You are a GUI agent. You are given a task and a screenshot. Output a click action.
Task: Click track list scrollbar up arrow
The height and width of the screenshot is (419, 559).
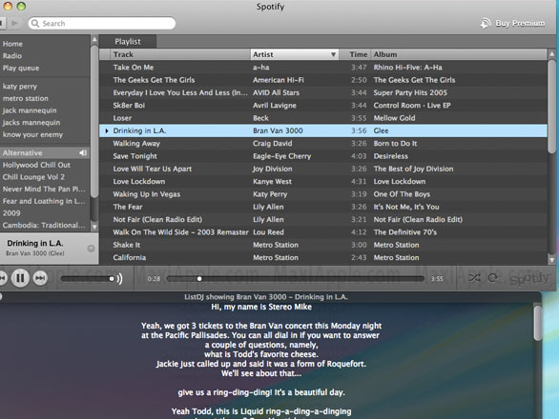[551, 54]
